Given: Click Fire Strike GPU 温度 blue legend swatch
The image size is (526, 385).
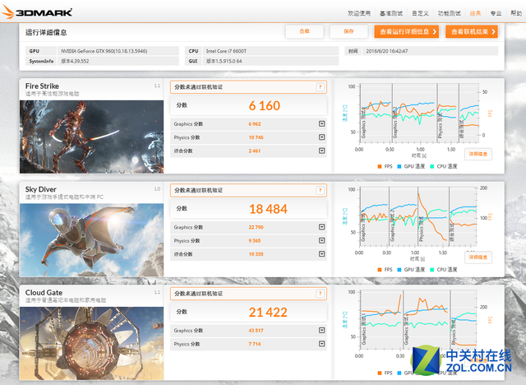Looking at the screenshot, I should tap(399, 166).
